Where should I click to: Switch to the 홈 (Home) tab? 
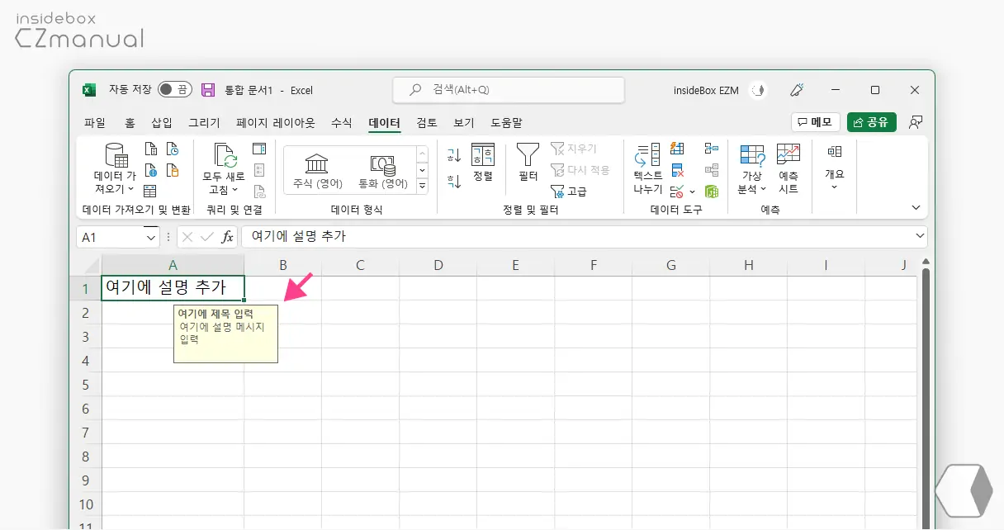tap(130, 122)
